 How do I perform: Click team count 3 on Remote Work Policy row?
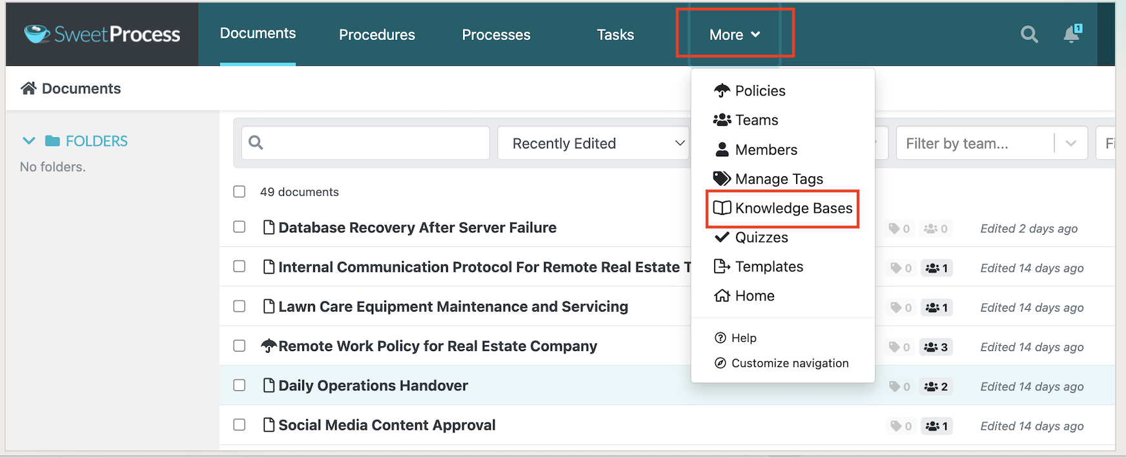coord(936,347)
